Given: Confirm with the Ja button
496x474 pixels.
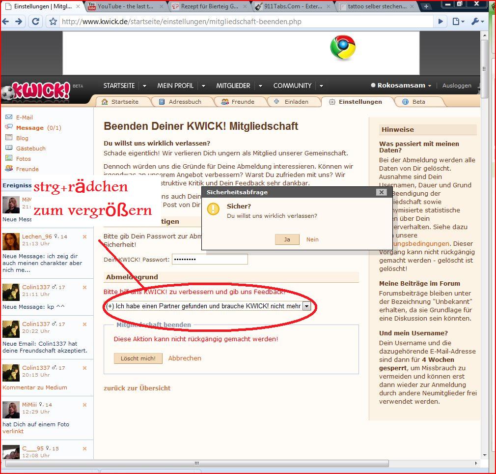Looking at the screenshot, I should [x=287, y=239].
